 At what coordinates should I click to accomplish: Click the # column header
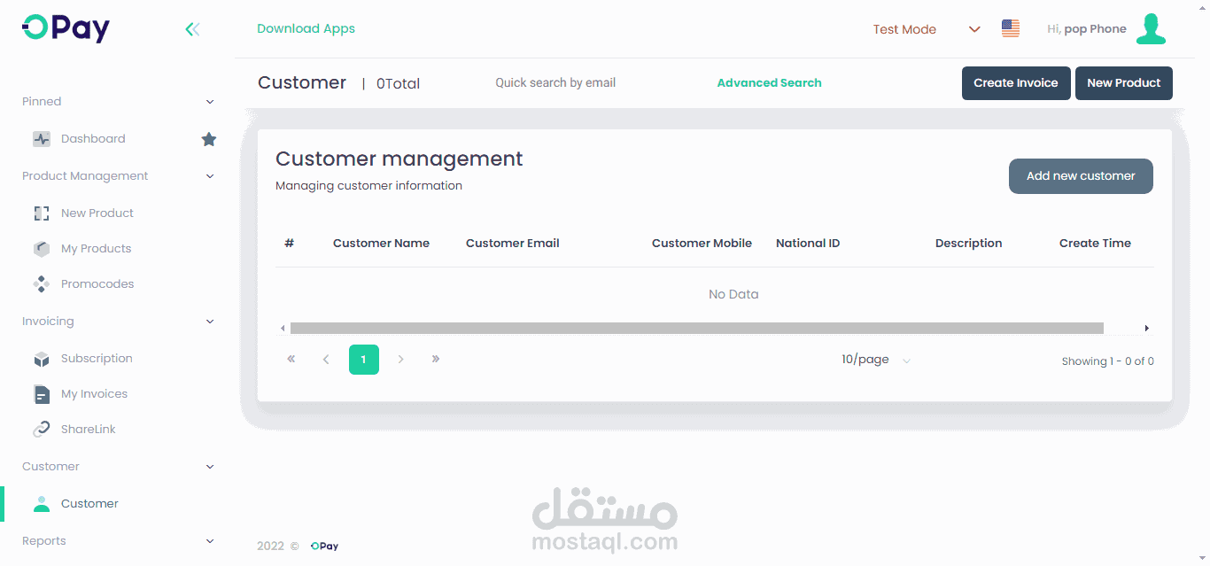[x=289, y=244]
